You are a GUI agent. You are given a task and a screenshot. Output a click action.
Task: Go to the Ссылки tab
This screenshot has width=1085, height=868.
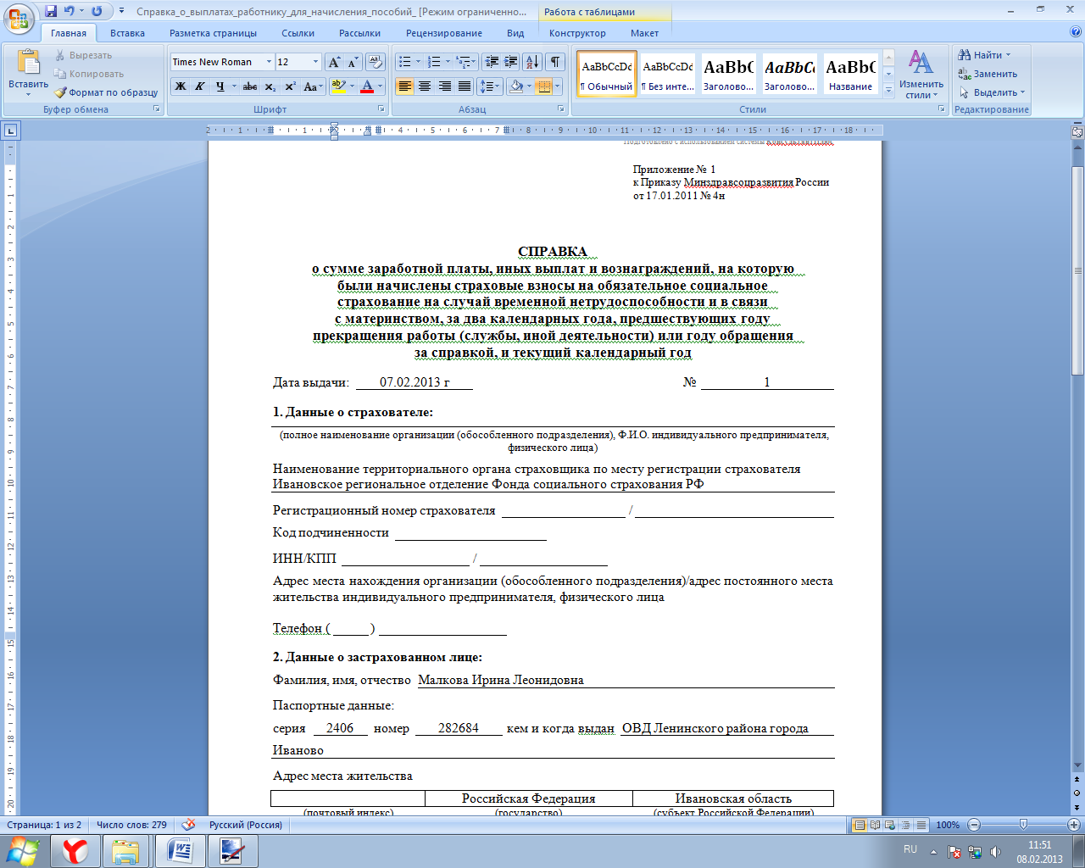click(x=298, y=33)
